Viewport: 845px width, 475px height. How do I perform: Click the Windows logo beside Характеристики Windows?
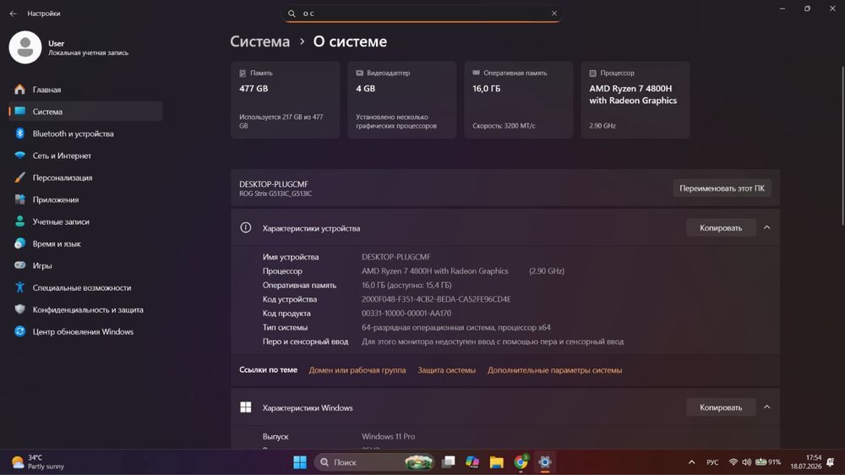(246, 407)
